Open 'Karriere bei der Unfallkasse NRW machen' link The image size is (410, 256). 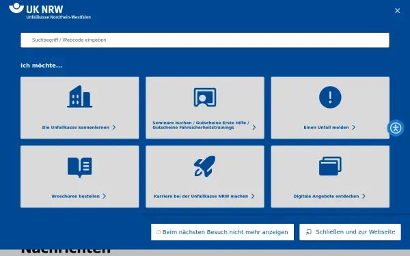coord(201,196)
